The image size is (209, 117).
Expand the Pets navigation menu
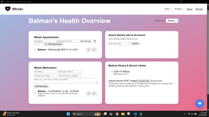pos(168,9)
